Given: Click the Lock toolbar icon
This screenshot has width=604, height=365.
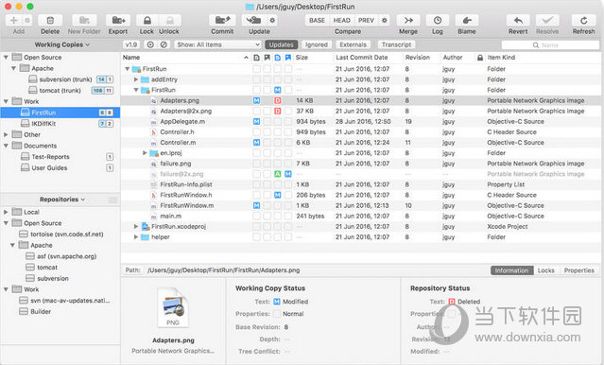Looking at the screenshot, I should (x=147, y=21).
